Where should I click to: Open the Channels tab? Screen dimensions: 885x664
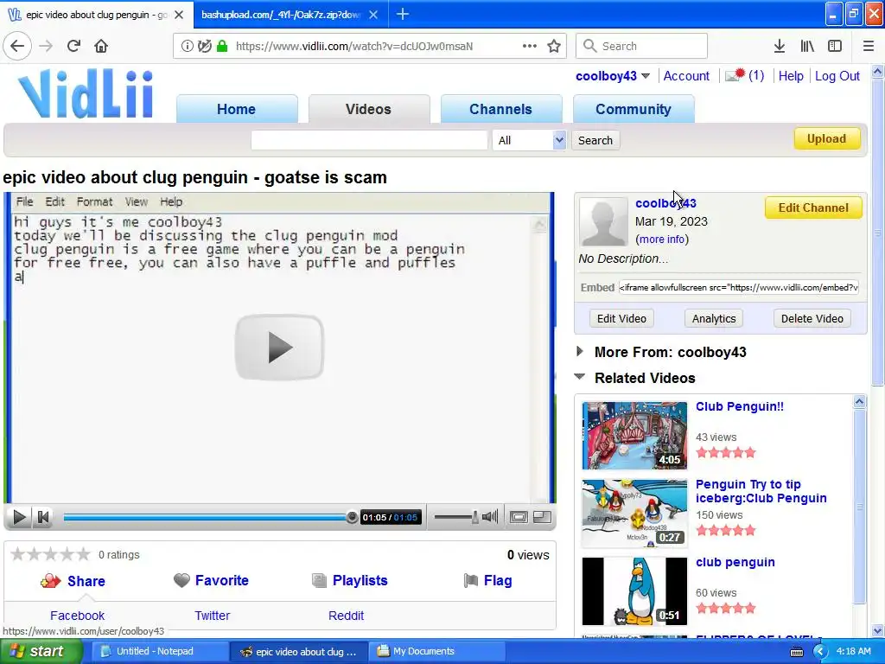(500, 109)
